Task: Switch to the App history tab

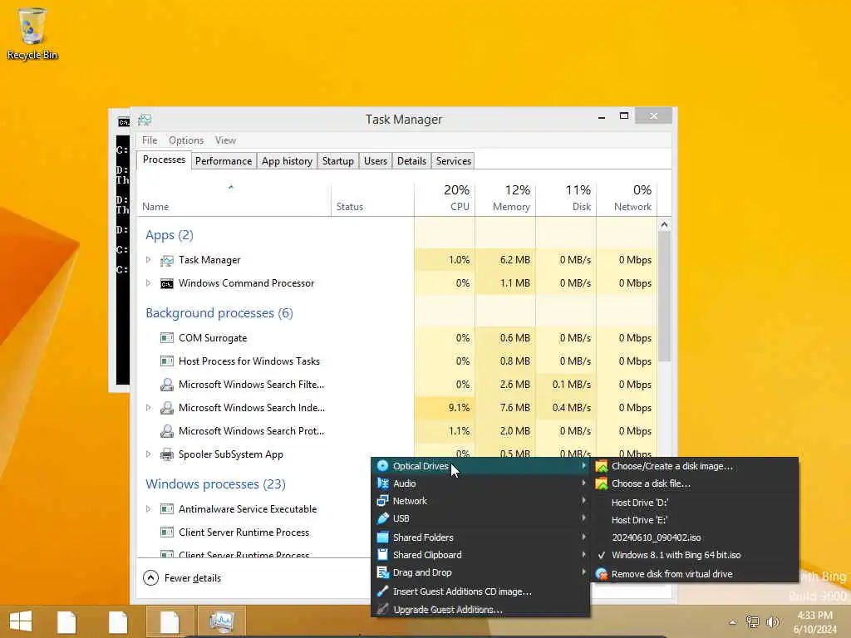Action: 287,161
